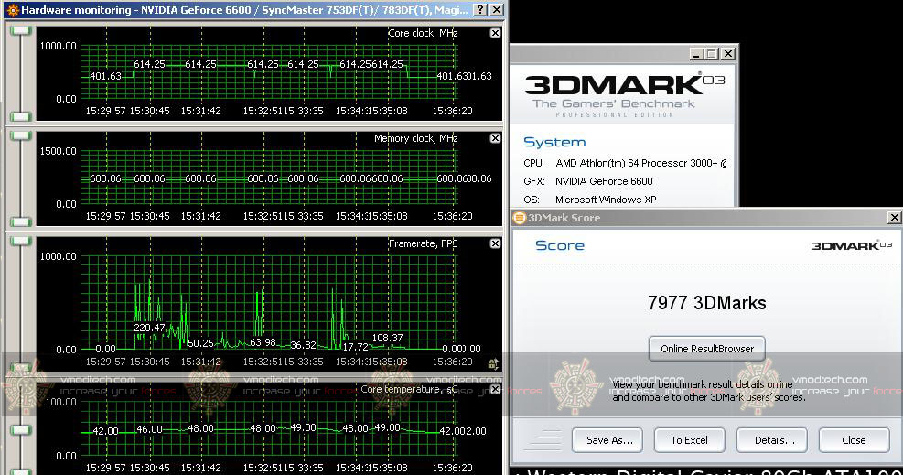
Task: Open the Details... button in Score dialog
Action: (774, 440)
